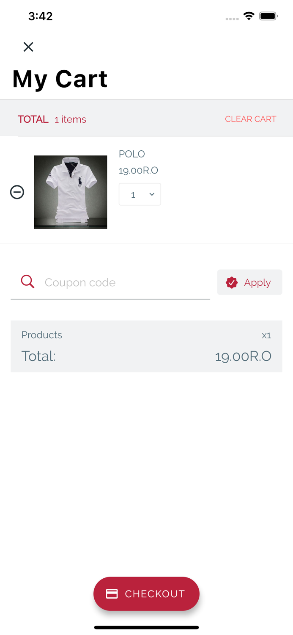Tap the POLO shirt product image
The height and width of the screenshot is (635, 293).
click(x=70, y=192)
